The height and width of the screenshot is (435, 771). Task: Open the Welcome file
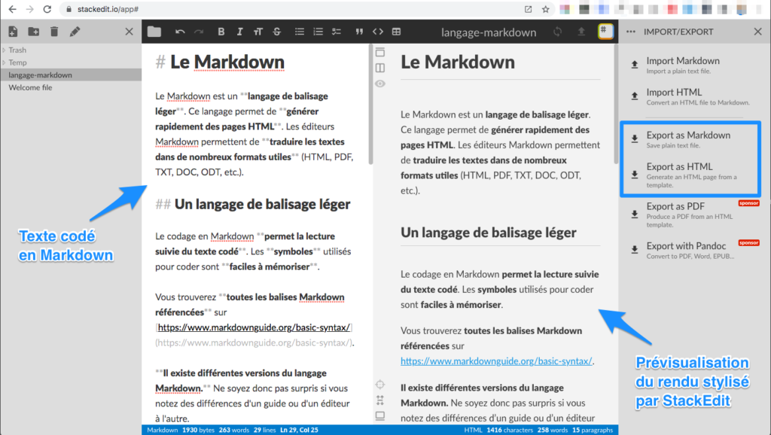[x=71, y=87]
